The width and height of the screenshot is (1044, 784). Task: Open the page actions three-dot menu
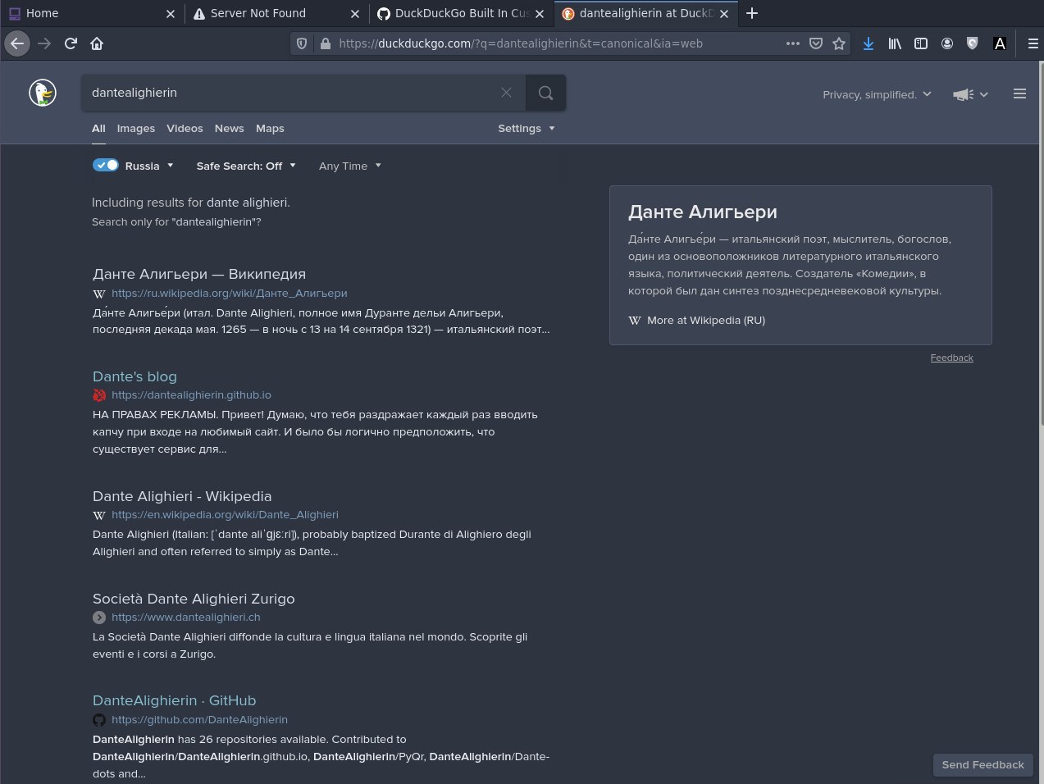click(792, 43)
